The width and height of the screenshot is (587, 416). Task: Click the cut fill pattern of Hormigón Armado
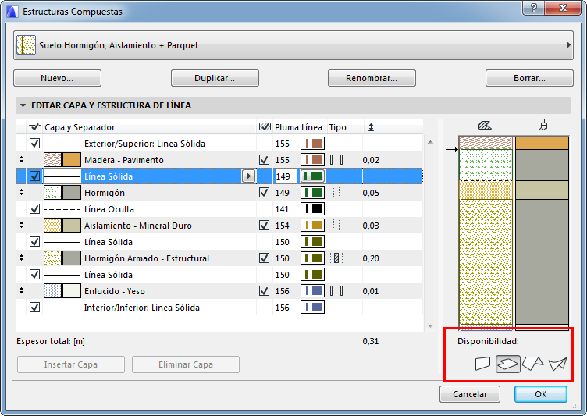[52, 258]
